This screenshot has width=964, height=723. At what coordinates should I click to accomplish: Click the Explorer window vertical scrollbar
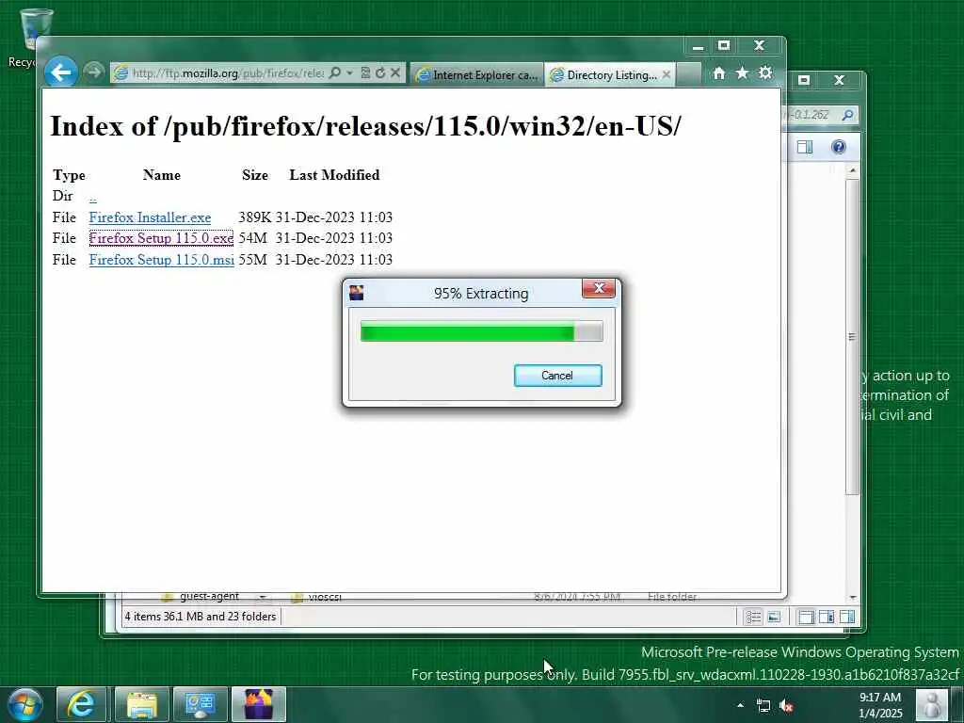click(x=852, y=336)
